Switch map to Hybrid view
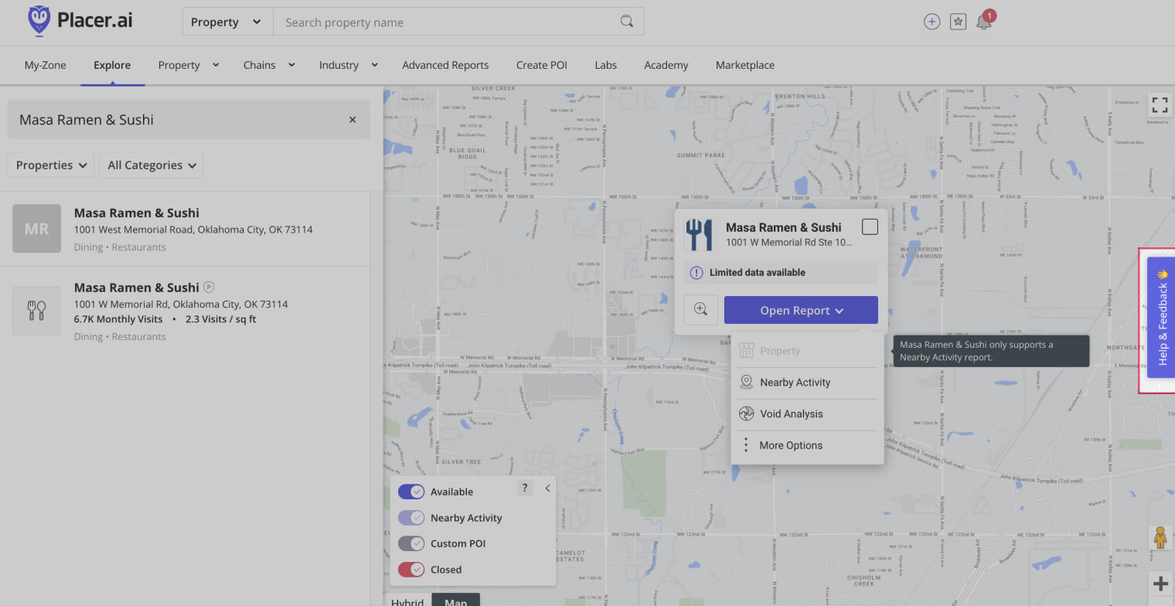Viewport: 1175px width, 606px height. [x=407, y=601]
